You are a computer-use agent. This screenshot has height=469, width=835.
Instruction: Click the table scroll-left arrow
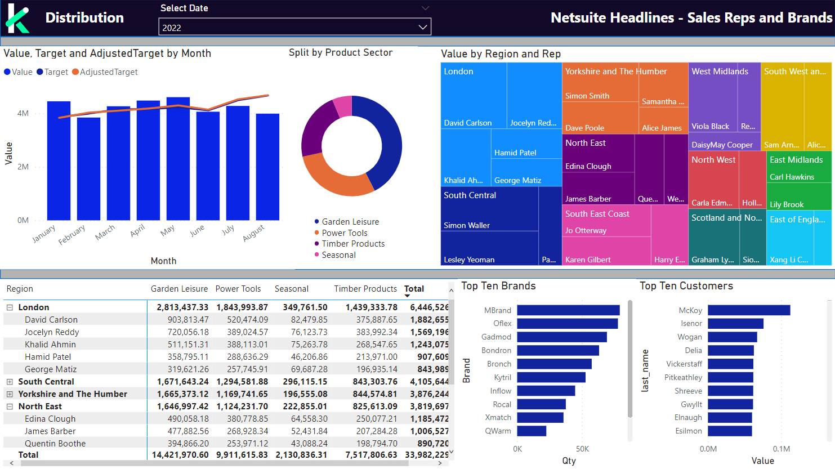pos(11,463)
